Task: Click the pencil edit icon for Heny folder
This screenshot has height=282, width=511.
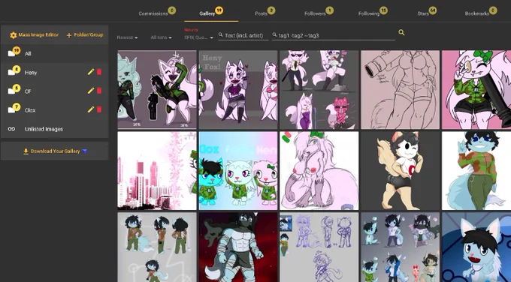Action: click(x=91, y=72)
